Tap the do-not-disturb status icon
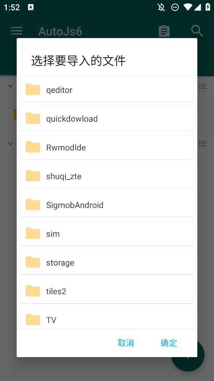This screenshot has height=381, width=214. (x=175, y=7)
